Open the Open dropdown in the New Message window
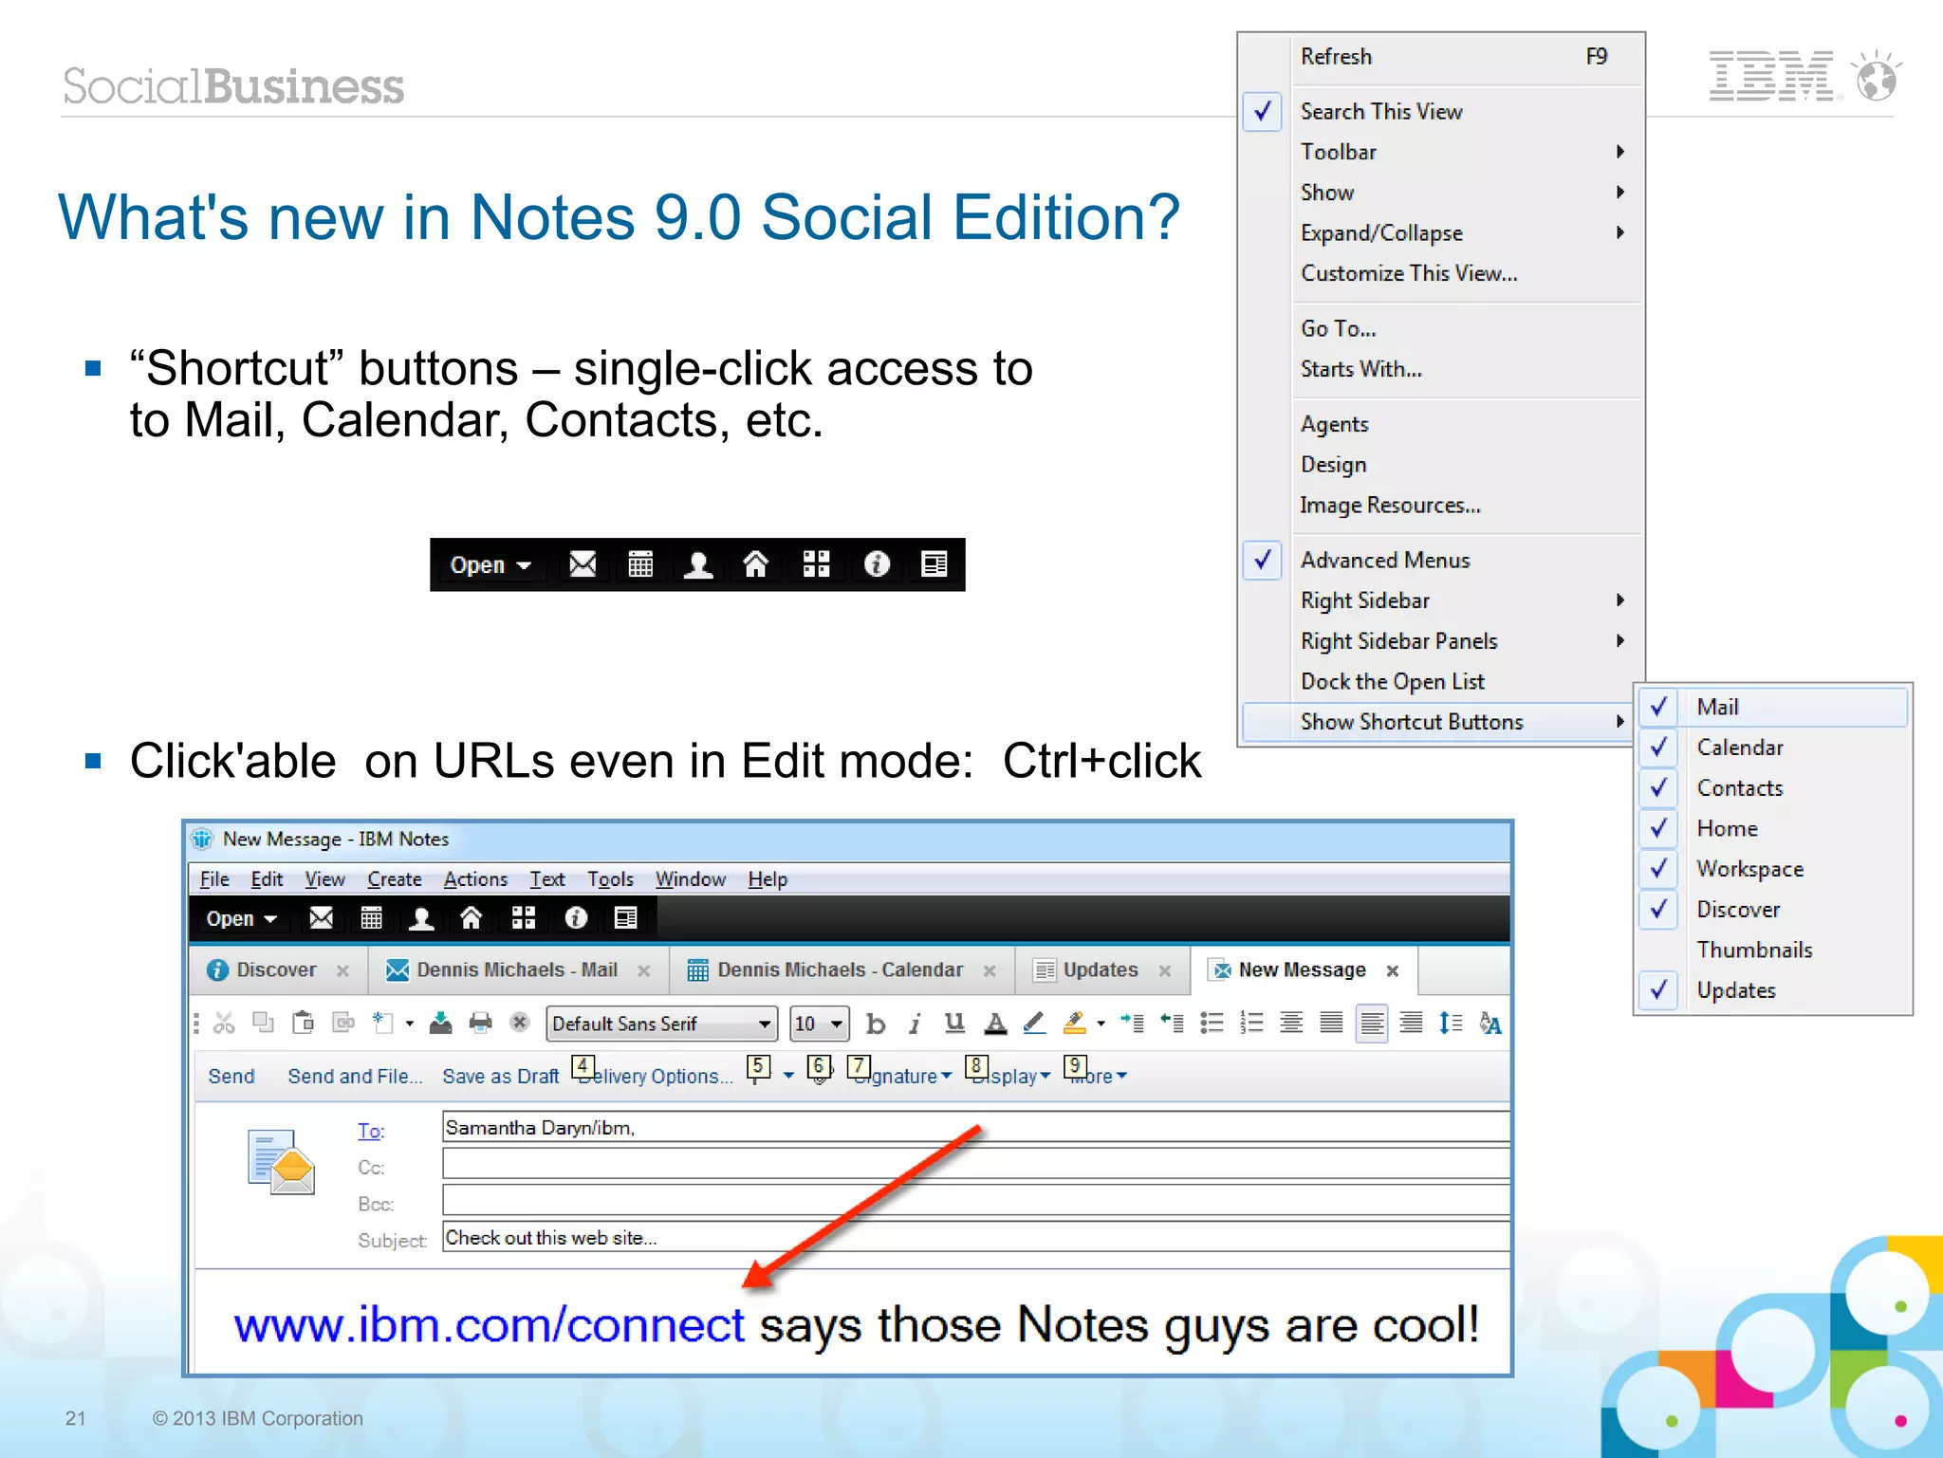1943x1458 pixels. tap(241, 919)
